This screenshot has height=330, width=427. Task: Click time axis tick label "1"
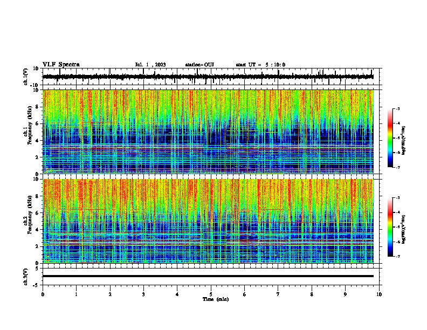point(76,294)
